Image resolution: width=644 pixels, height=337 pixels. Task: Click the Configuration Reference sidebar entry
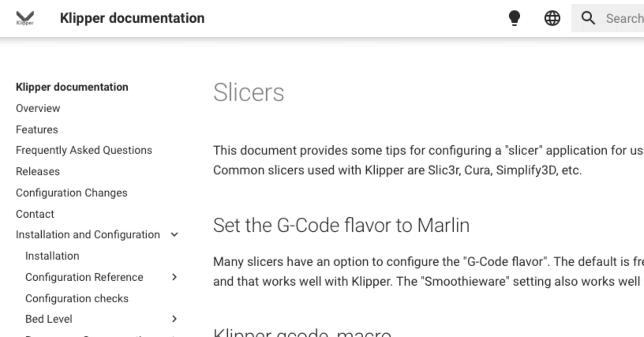click(x=84, y=277)
